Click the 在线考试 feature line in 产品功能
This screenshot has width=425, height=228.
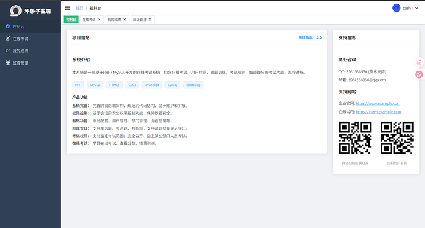[115, 143]
